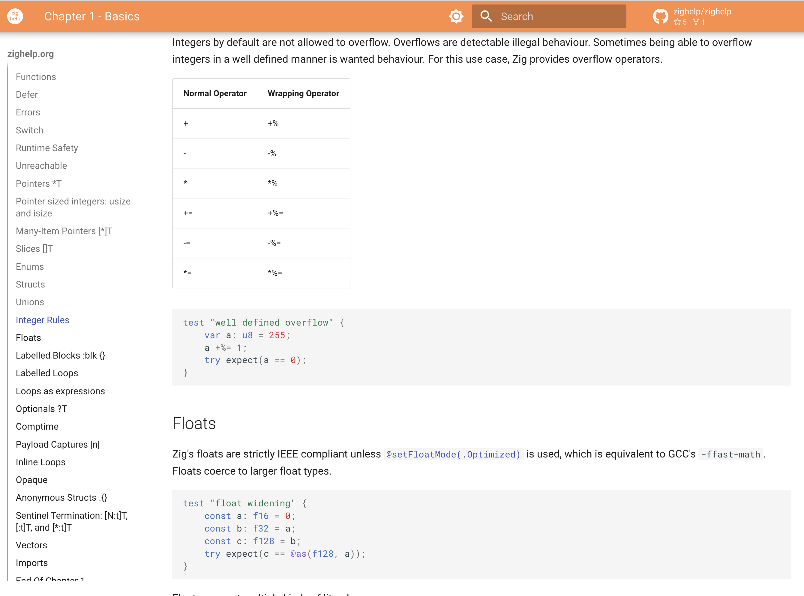This screenshot has width=804, height=596.
Task: Go to Unions section
Action: 30,302
